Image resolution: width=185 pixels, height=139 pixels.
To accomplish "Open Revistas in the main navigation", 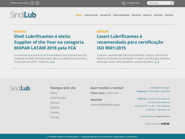I will pyautogui.click(x=136, y=15).
